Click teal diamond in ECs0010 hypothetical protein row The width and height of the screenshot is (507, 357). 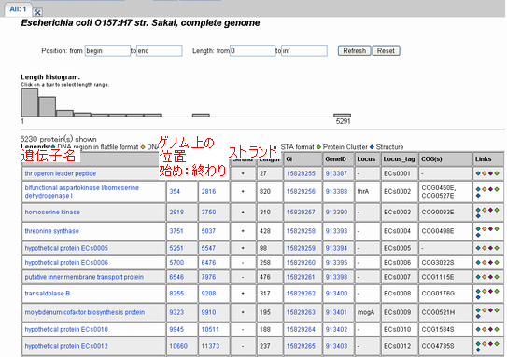pos(478,329)
